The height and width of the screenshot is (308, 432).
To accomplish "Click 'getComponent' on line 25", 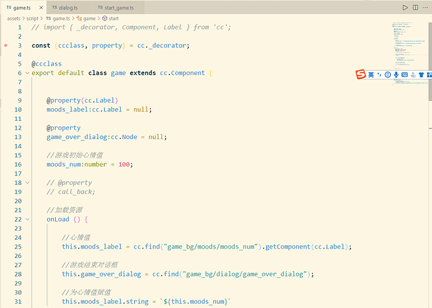I will (288, 247).
